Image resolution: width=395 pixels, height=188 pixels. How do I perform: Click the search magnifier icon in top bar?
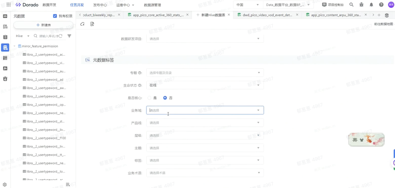coord(351,5)
